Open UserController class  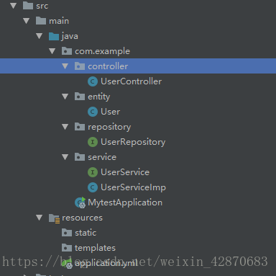pos(131,81)
